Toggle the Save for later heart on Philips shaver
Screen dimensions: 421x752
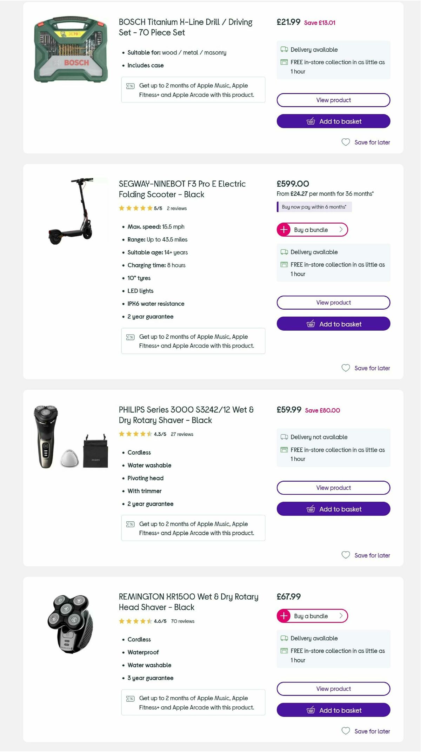pyautogui.click(x=346, y=555)
